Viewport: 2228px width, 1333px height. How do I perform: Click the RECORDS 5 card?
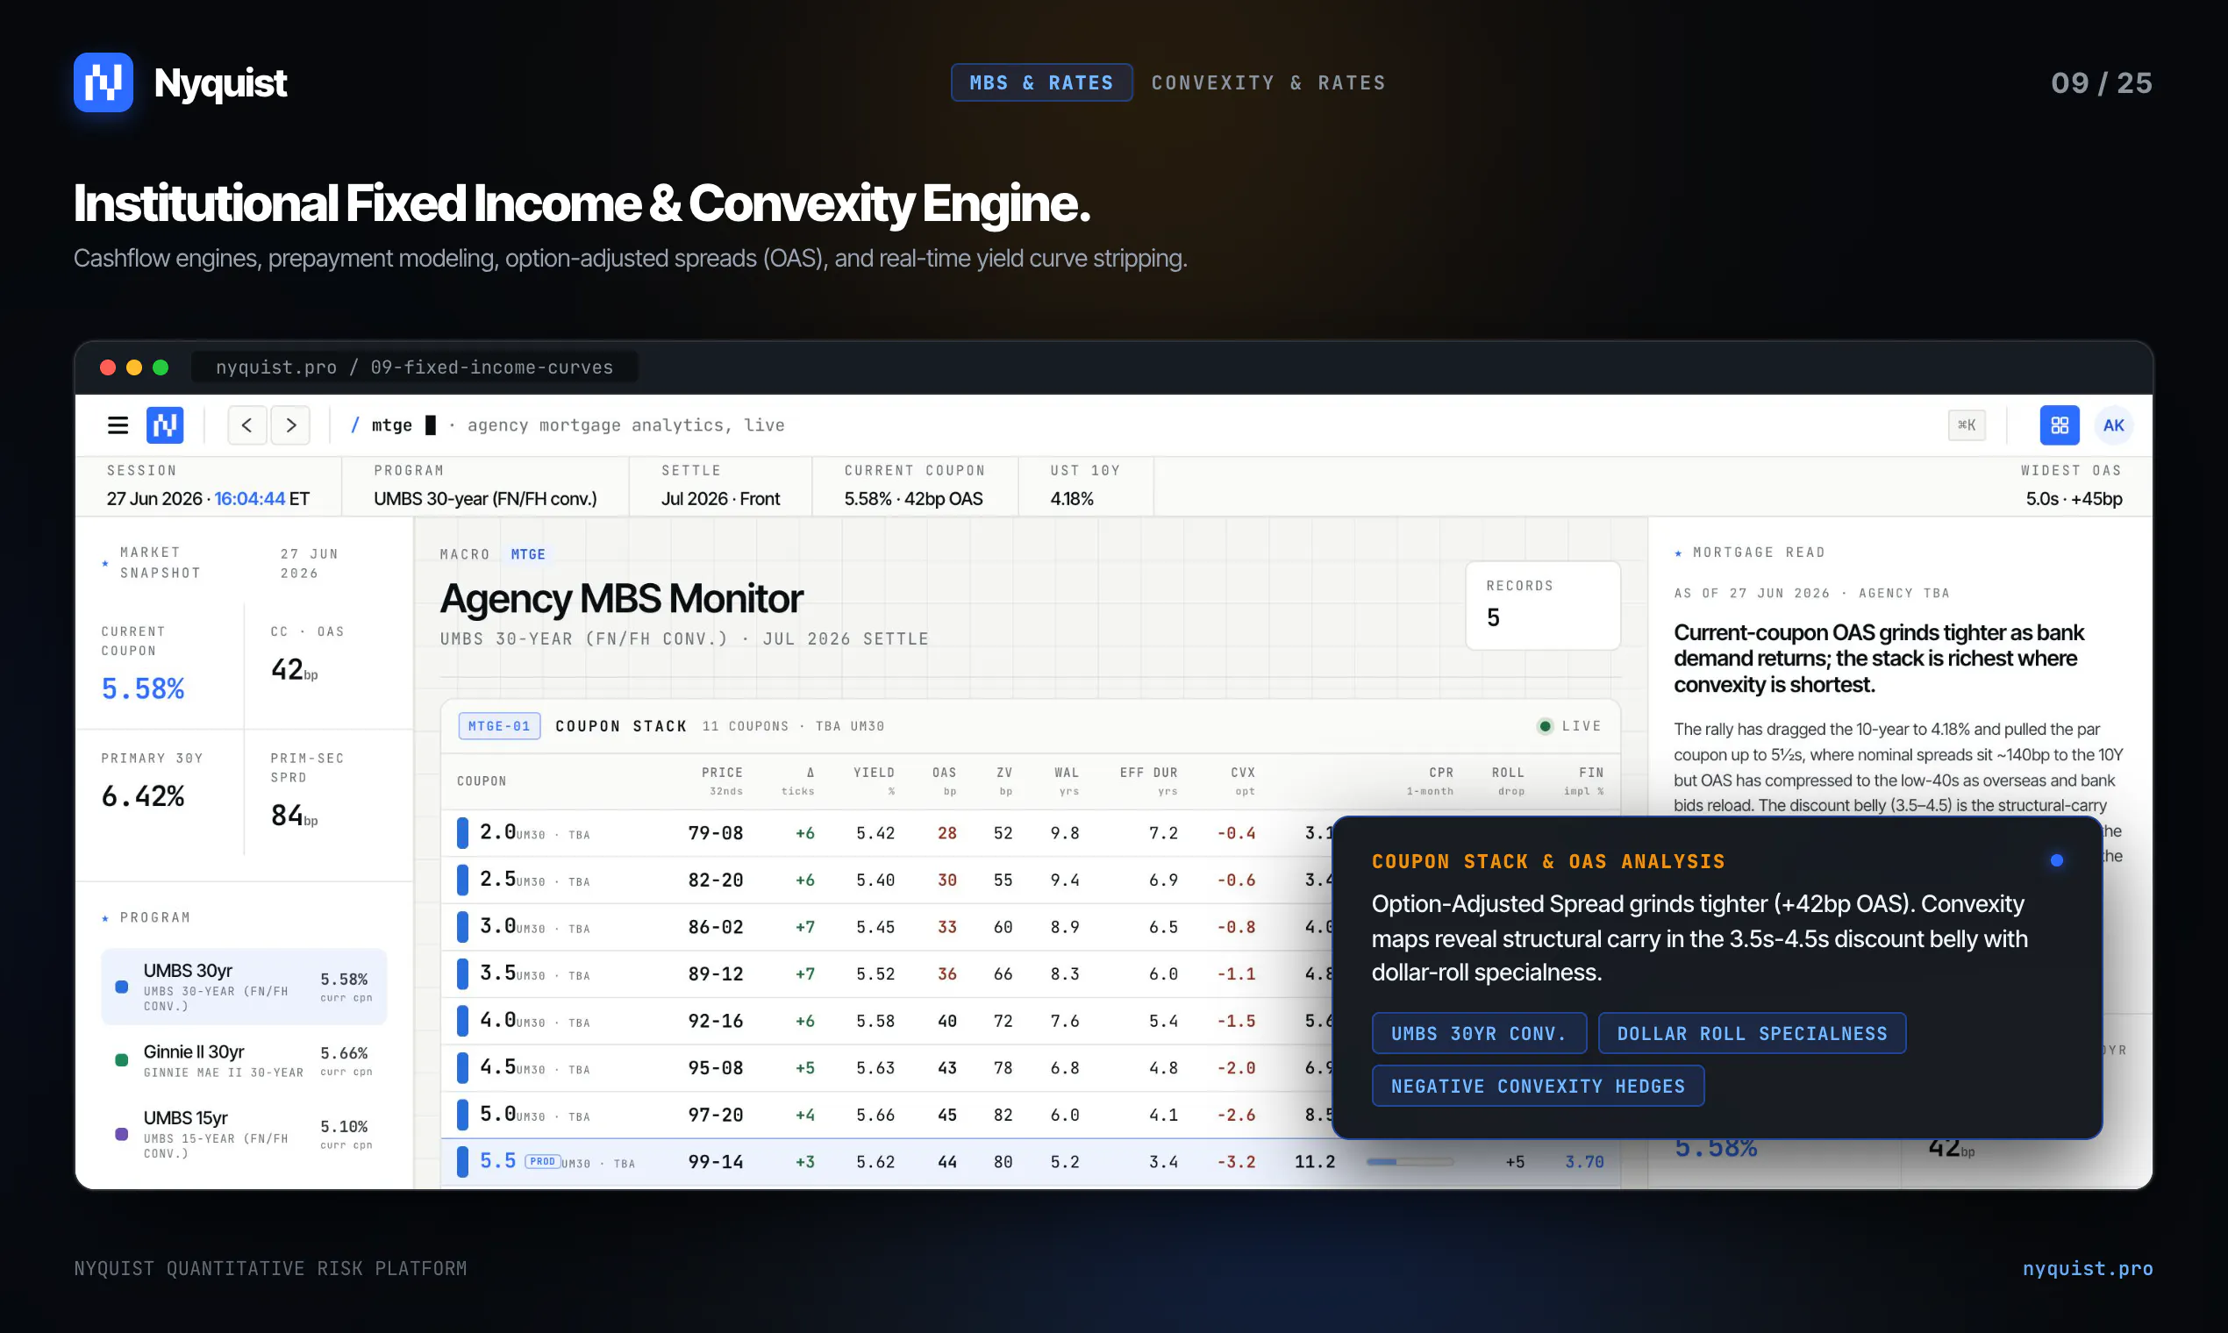(1543, 604)
